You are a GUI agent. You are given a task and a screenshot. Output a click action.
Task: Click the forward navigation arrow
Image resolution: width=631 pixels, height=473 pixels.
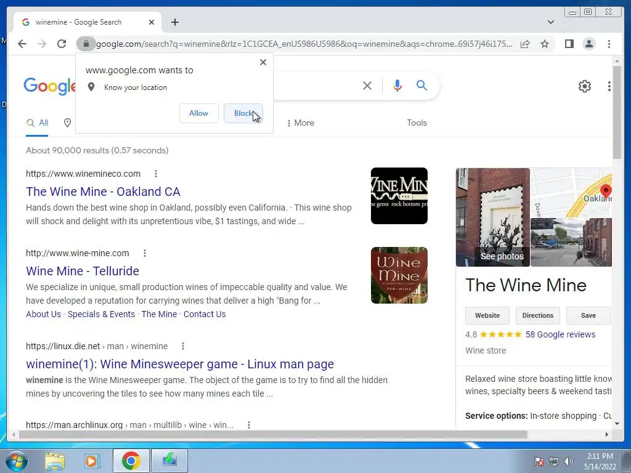42,44
